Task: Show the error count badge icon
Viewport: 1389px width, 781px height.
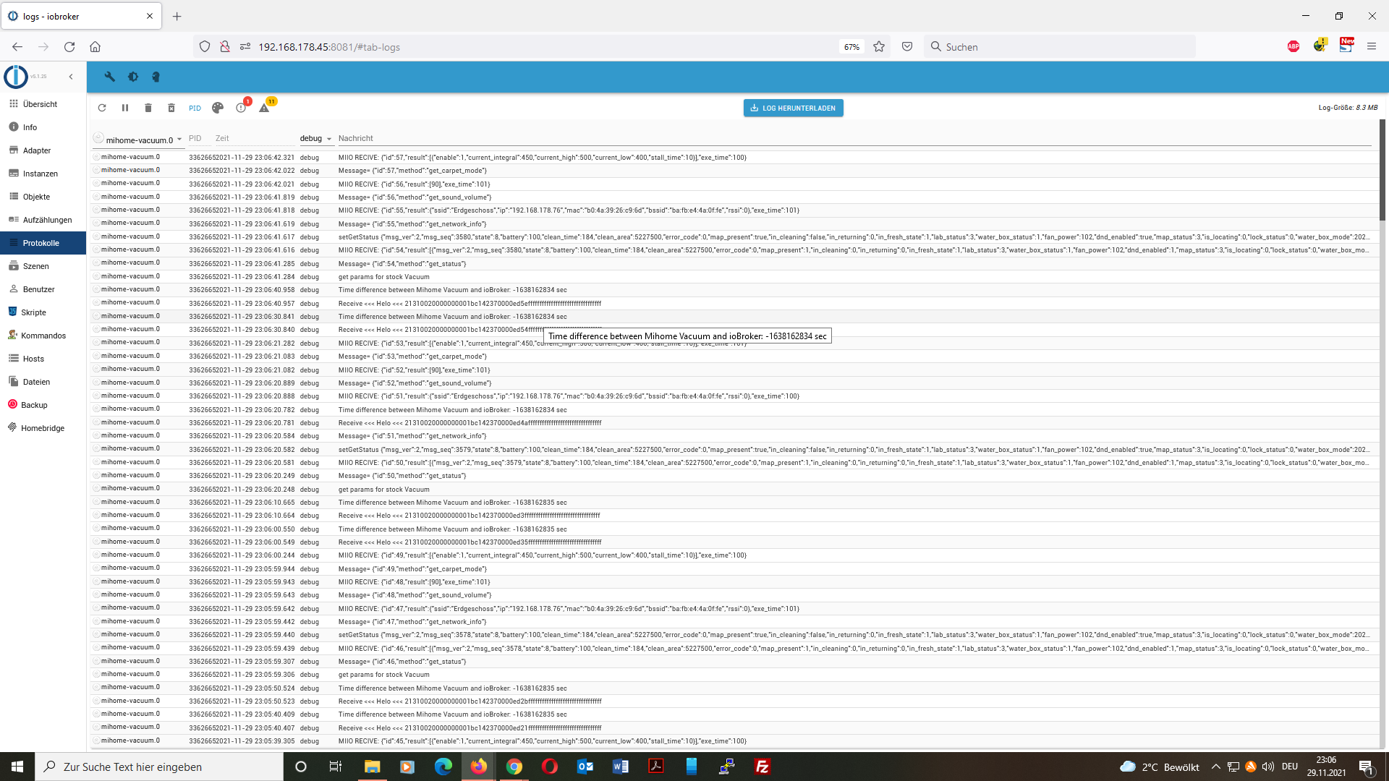Action: (241, 108)
